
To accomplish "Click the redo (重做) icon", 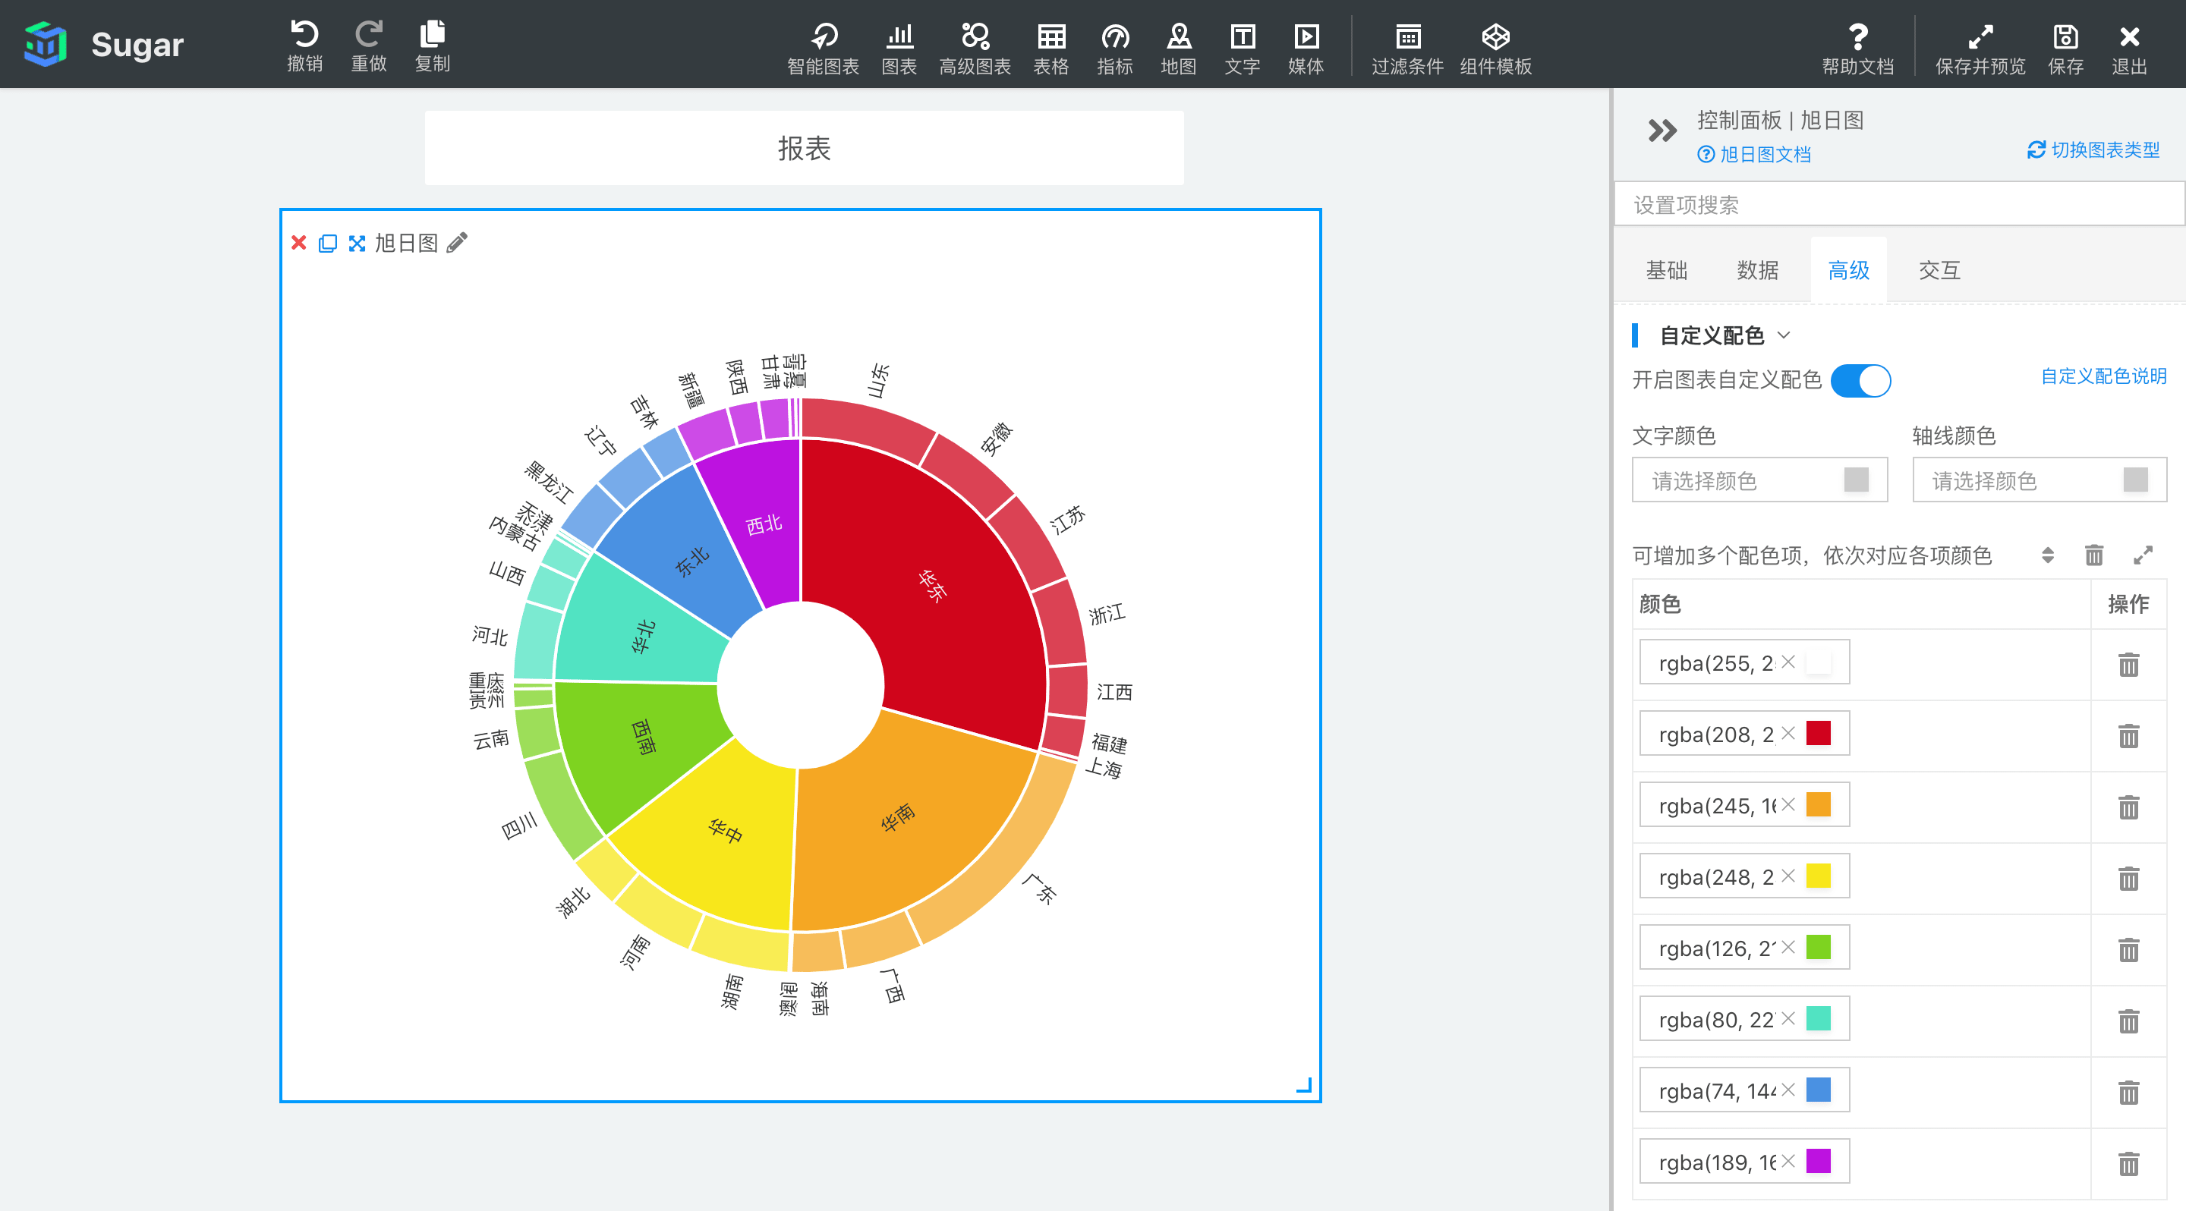I will click(368, 44).
